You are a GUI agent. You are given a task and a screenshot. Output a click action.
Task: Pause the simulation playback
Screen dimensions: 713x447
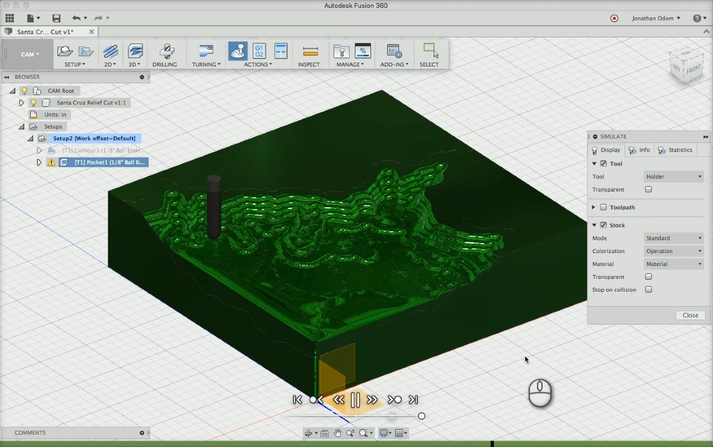tap(355, 400)
